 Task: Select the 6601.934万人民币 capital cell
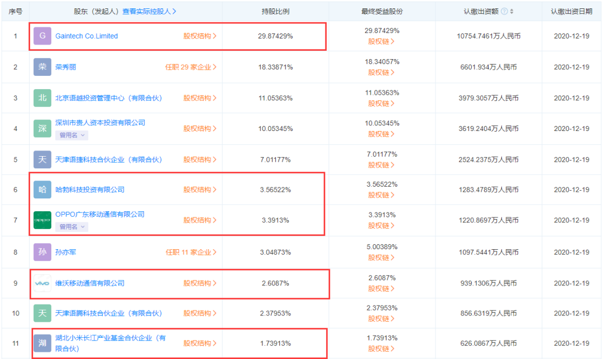pos(489,67)
